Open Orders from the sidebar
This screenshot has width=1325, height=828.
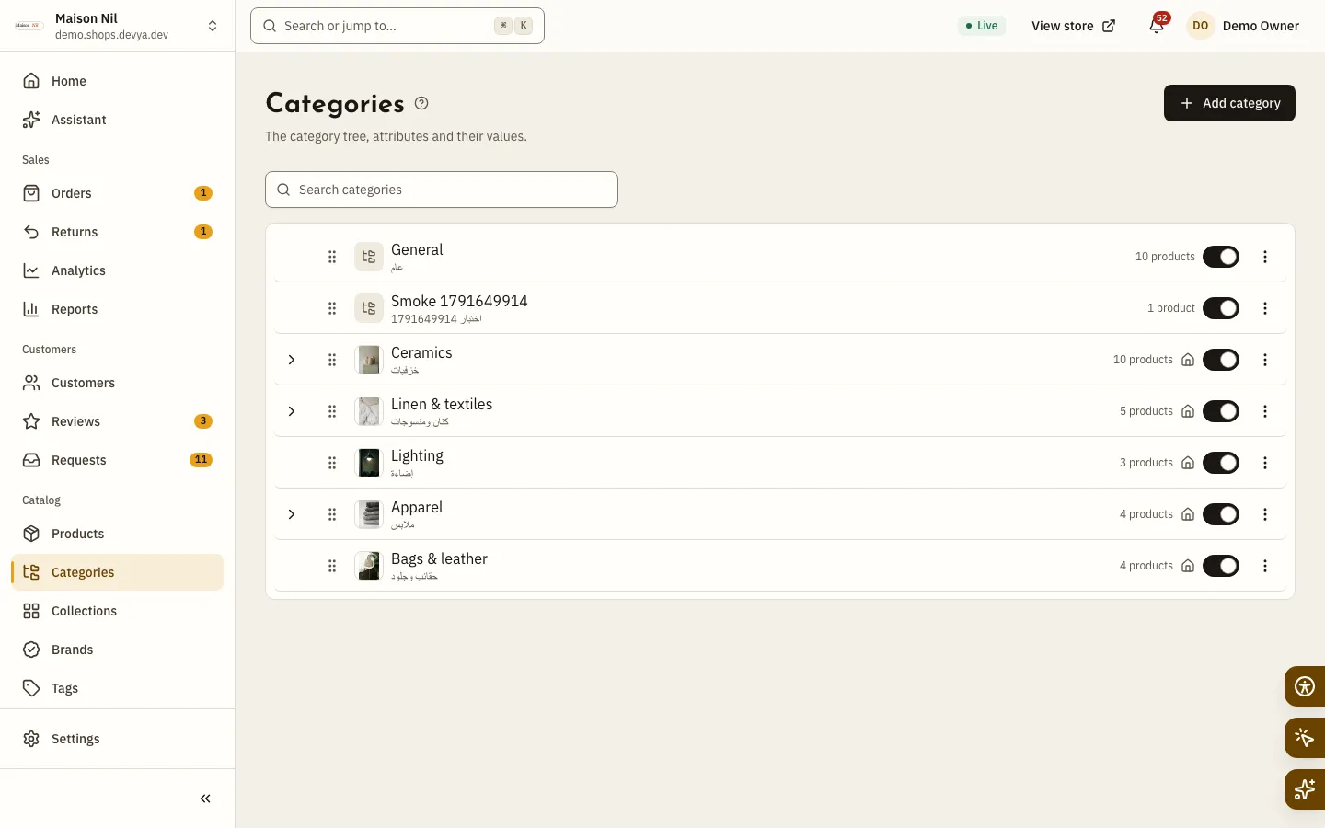pos(117,193)
